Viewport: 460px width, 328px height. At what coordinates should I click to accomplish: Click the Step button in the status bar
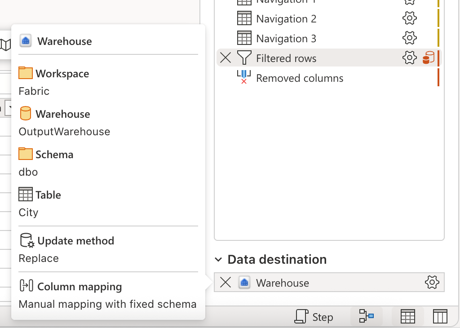point(314,316)
